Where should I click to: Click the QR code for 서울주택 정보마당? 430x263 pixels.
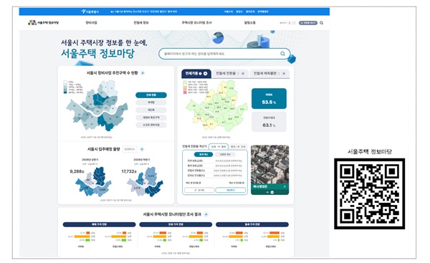tap(369, 193)
